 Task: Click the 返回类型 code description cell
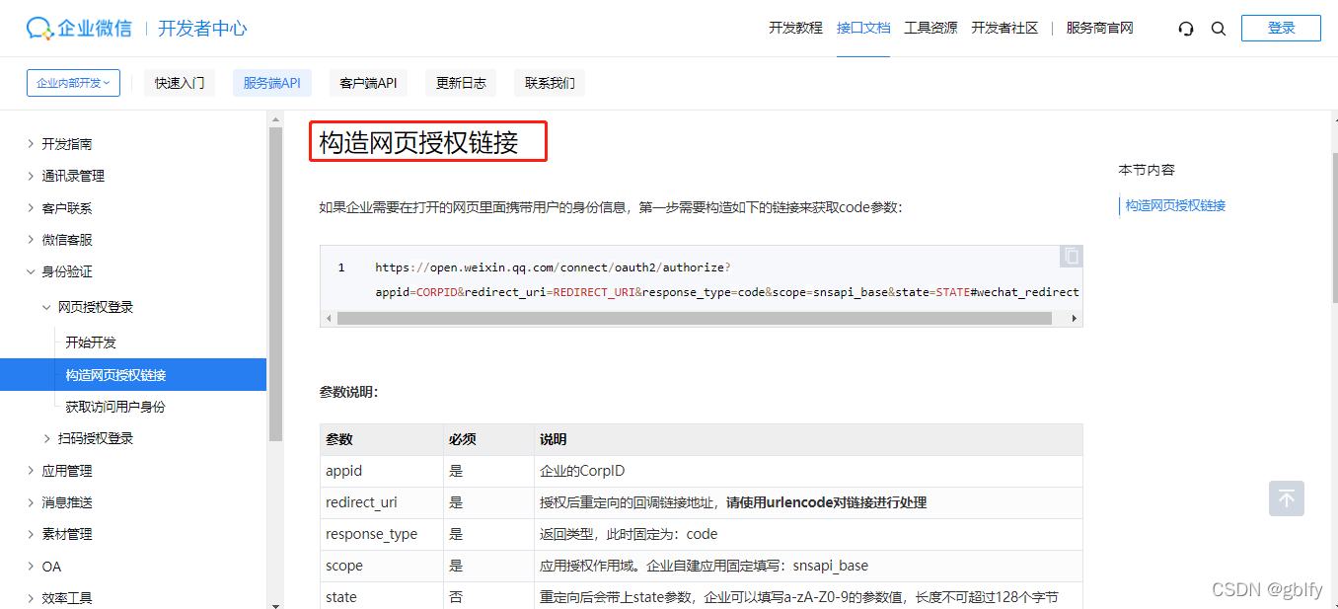808,534
